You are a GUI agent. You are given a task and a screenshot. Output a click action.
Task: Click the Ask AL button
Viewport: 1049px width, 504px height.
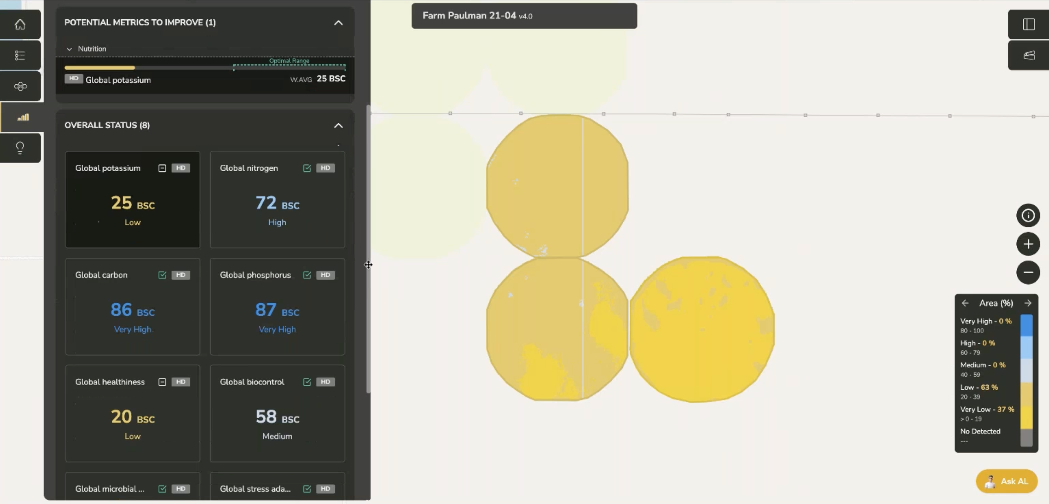1006,481
